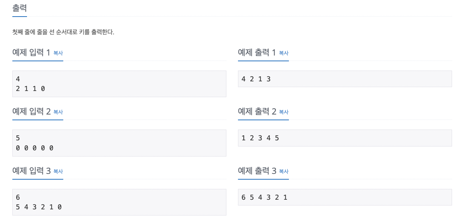
Task: Click the 예제 입력 1 heading
Action: point(32,52)
